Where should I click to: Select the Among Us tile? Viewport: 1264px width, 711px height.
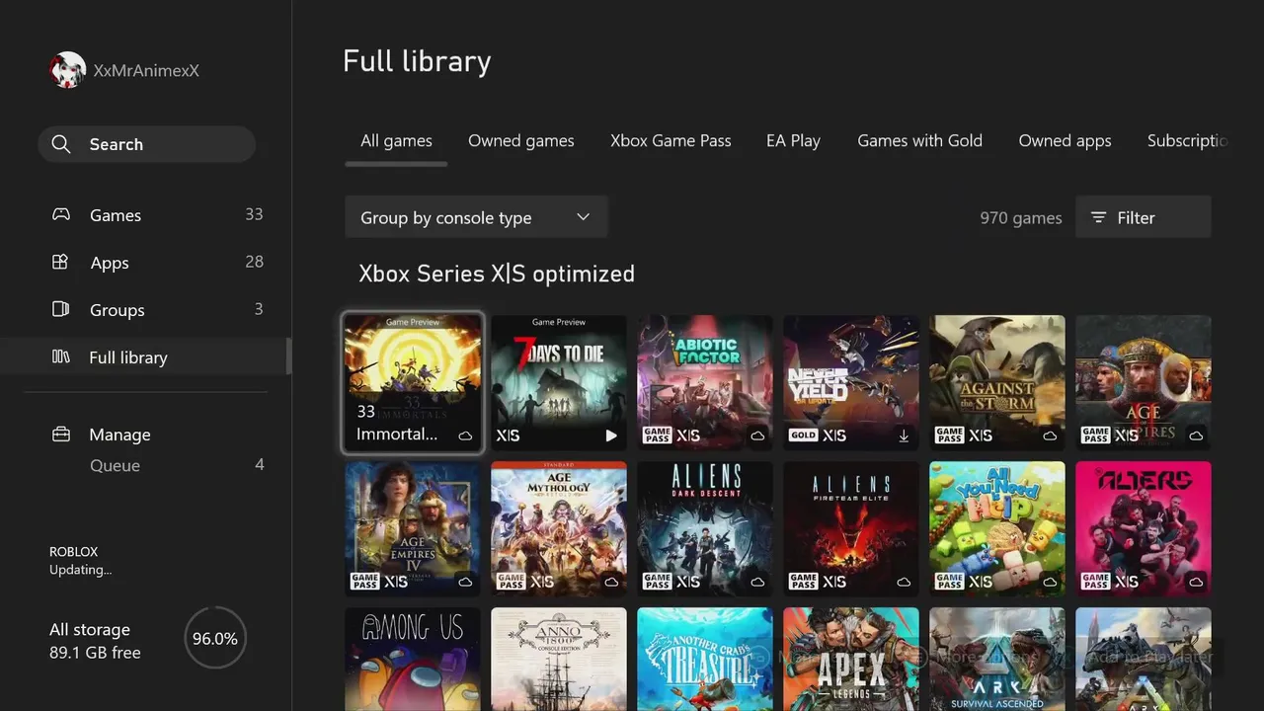[413, 659]
